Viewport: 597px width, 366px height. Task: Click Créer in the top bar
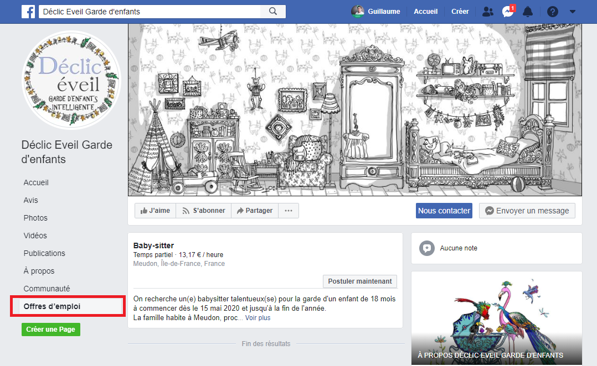pyautogui.click(x=460, y=12)
